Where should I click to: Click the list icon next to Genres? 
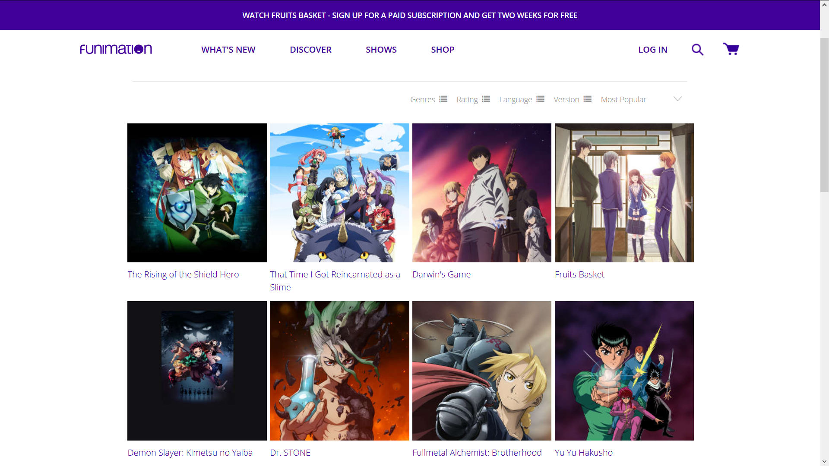point(443,99)
